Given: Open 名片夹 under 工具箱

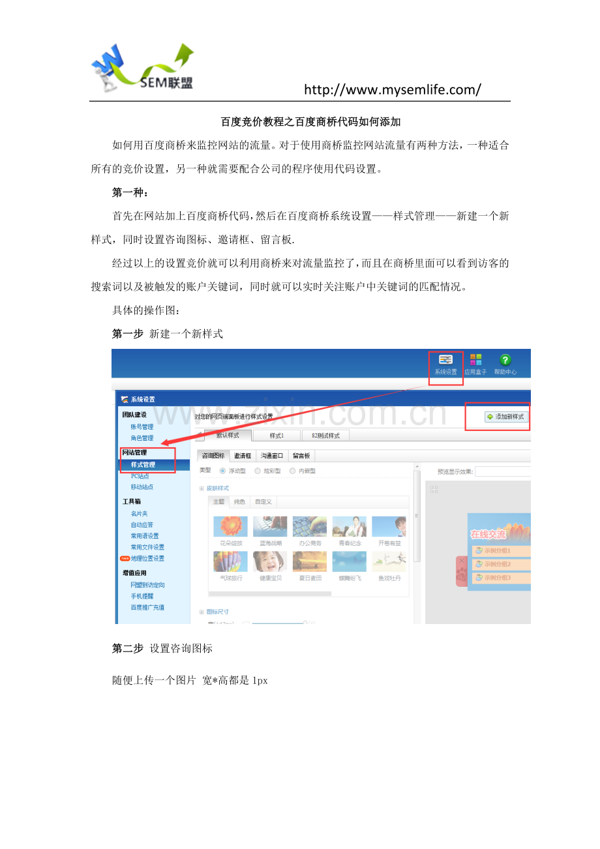Looking at the screenshot, I should [x=140, y=514].
